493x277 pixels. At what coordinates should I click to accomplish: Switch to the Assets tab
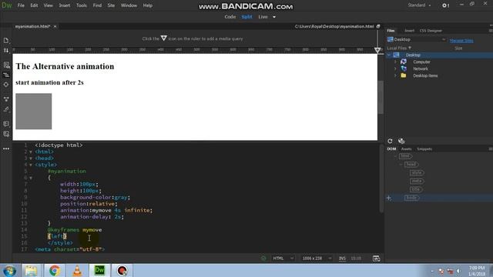(x=406, y=149)
